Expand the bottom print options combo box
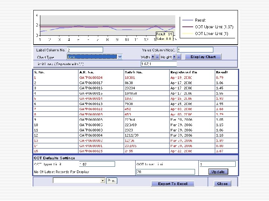 [x=103, y=181]
